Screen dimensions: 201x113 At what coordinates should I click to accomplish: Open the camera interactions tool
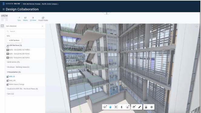(x=127, y=107)
